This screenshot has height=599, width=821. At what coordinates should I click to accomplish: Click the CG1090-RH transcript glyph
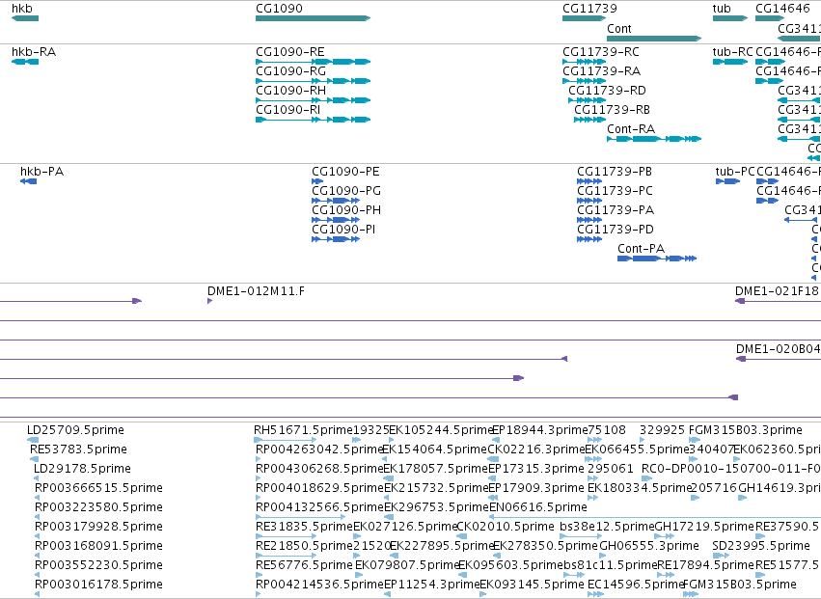pos(314,100)
